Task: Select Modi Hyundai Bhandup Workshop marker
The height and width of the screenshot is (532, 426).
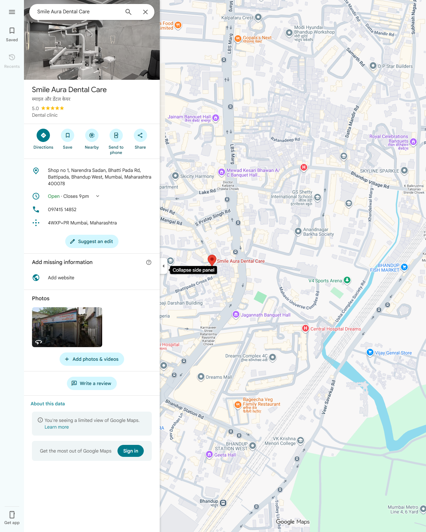Action: [289, 33]
